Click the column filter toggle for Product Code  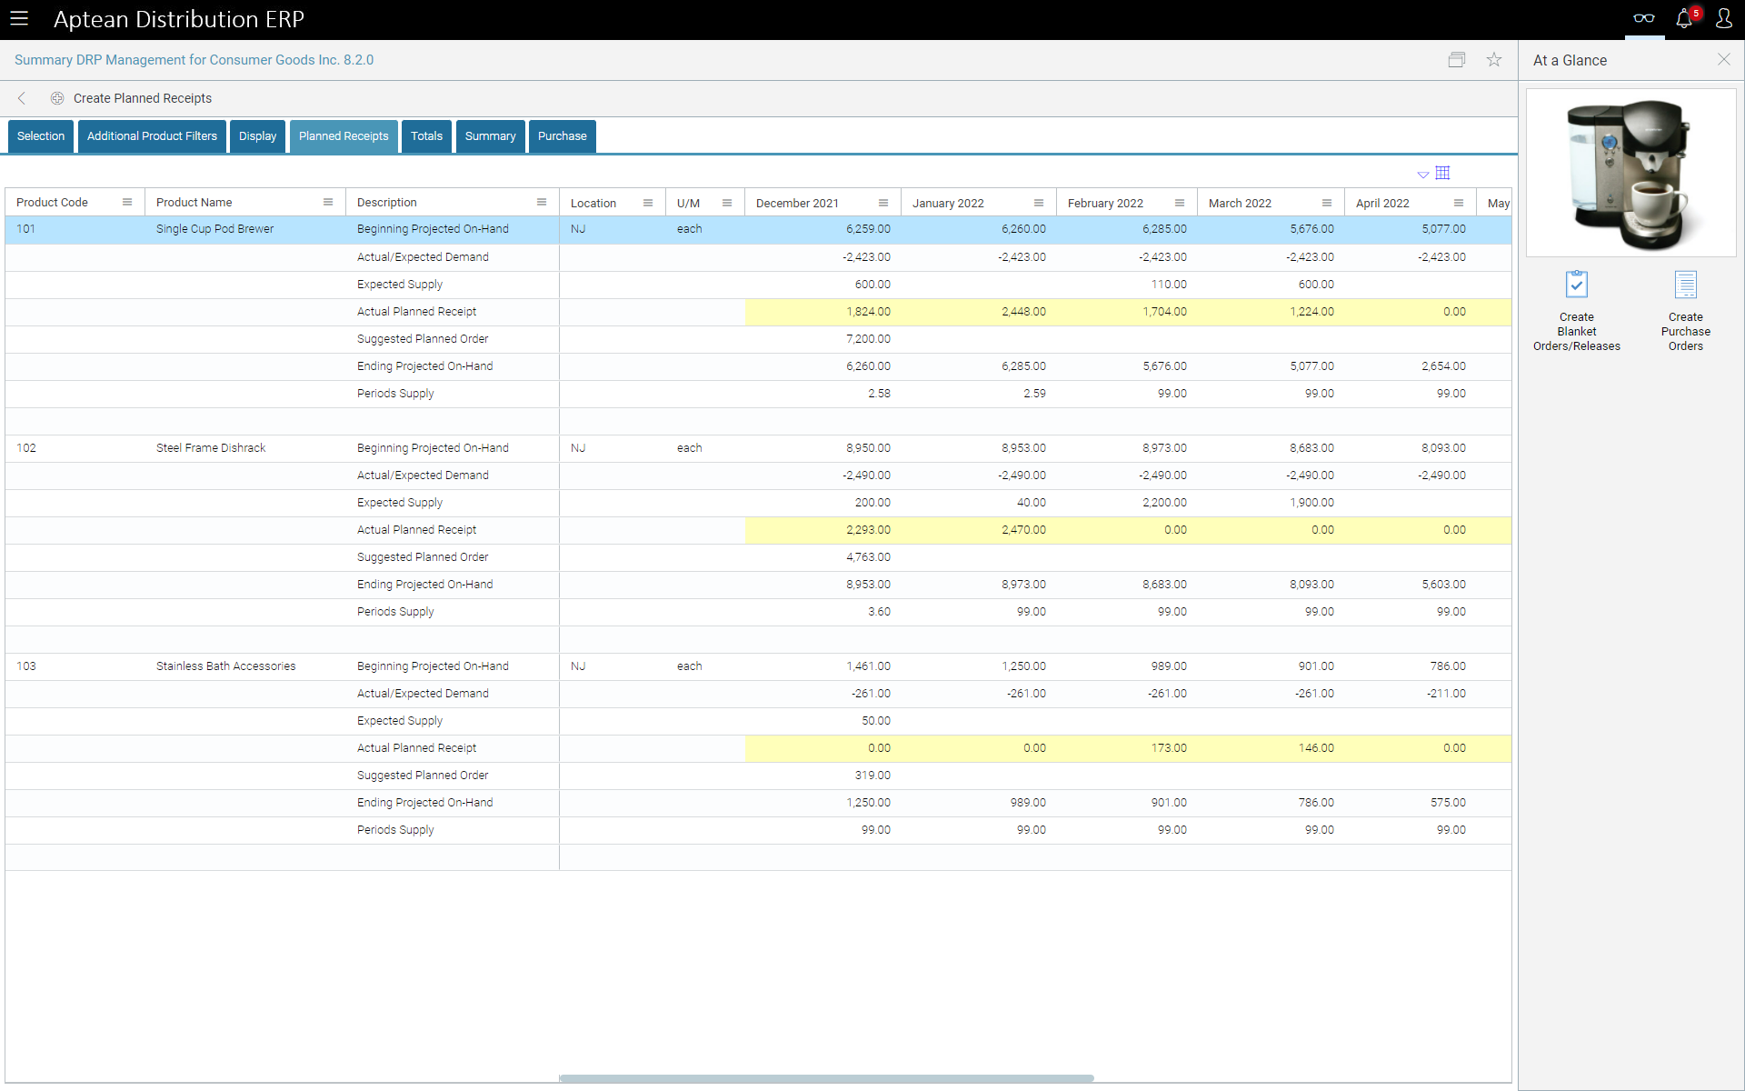pos(125,203)
